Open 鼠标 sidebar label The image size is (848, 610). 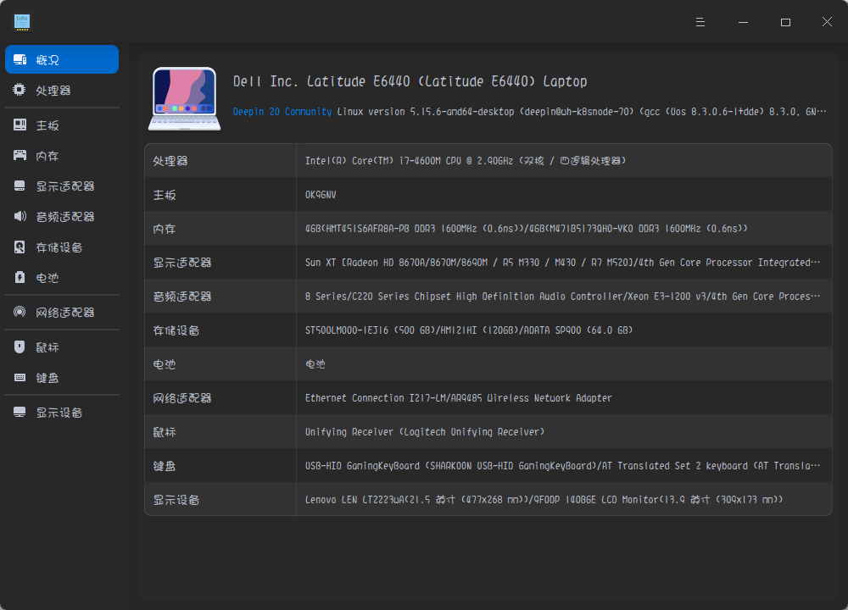[x=47, y=347]
